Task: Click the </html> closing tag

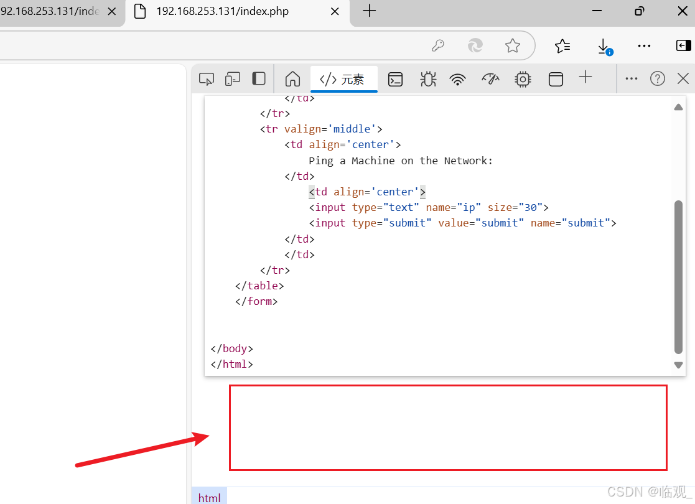Action: (232, 365)
